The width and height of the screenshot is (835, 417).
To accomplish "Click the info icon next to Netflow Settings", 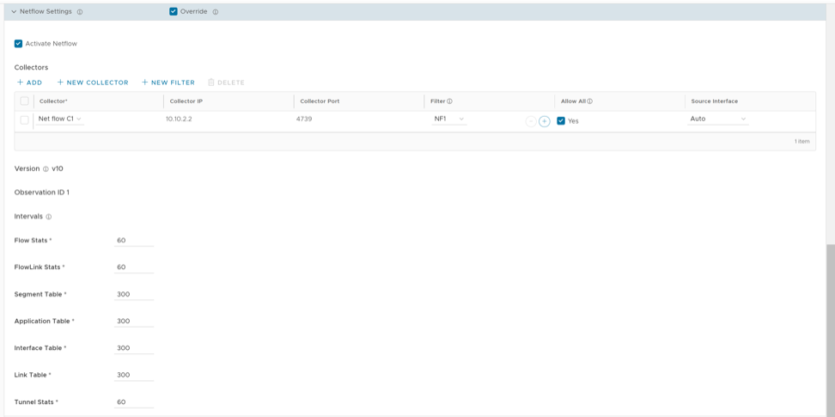I will [80, 12].
